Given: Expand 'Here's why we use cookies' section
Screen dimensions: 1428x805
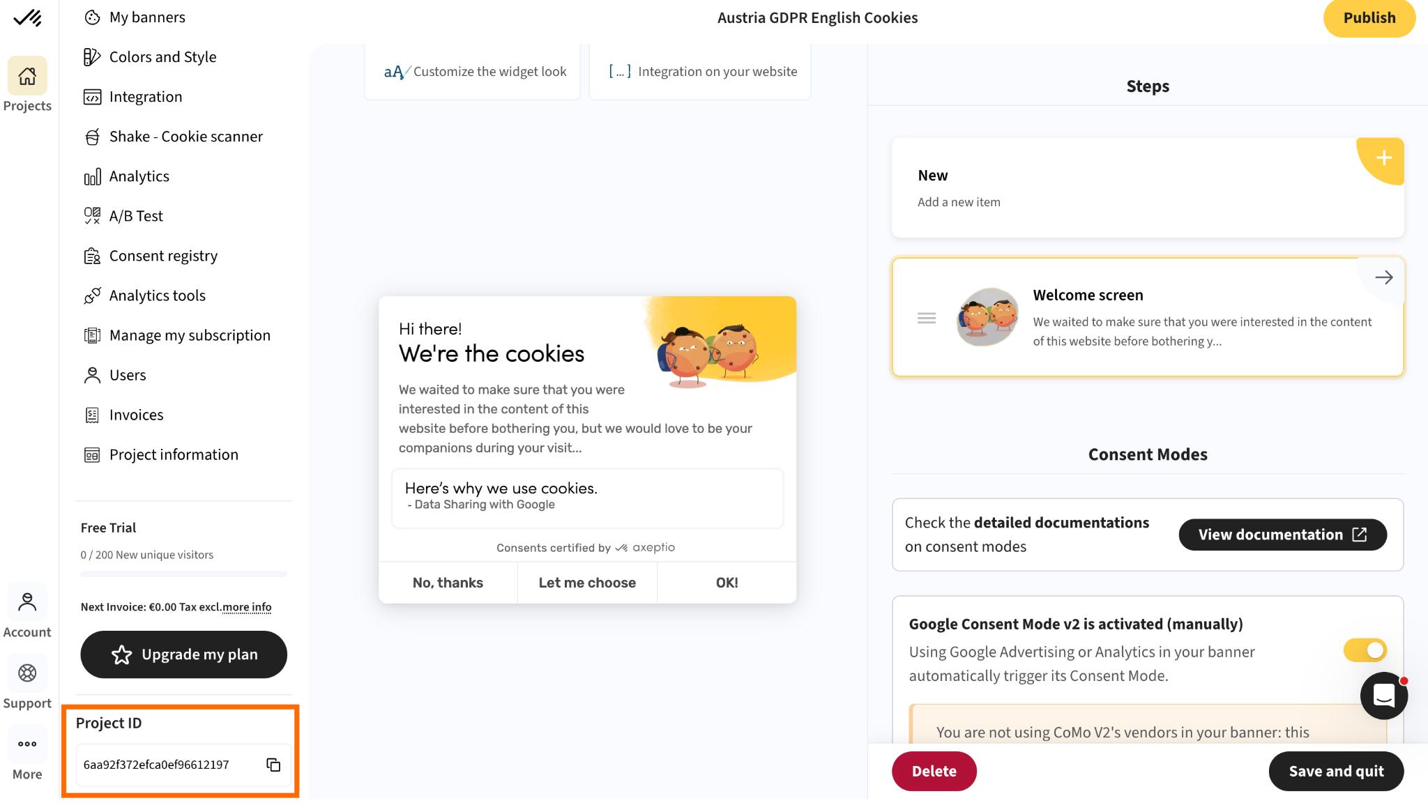Looking at the screenshot, I should pos(587,498).
